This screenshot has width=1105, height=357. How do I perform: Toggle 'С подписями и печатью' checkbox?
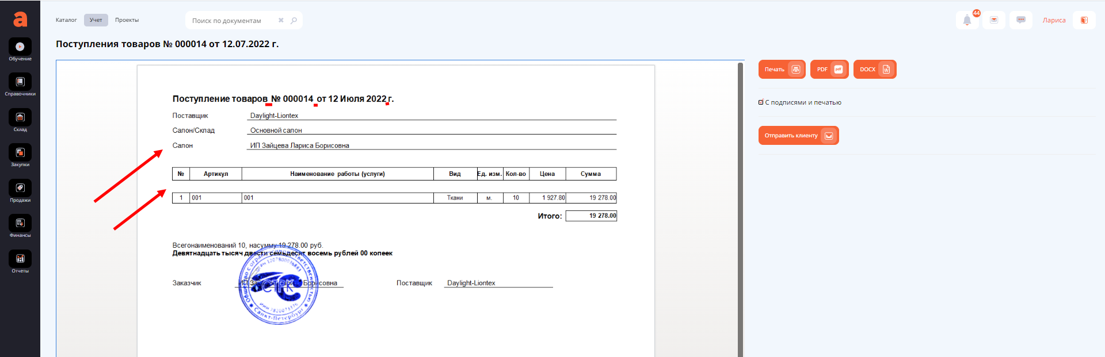click(x=761, y=102)
